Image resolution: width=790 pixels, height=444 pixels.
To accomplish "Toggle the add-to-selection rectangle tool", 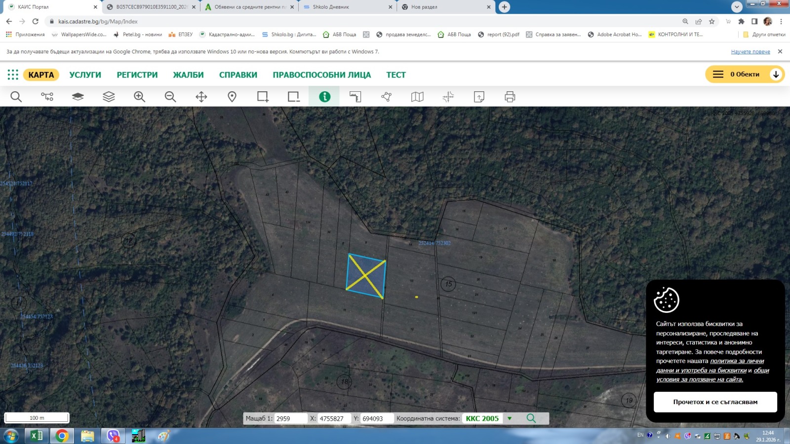I will click(263, 97).
